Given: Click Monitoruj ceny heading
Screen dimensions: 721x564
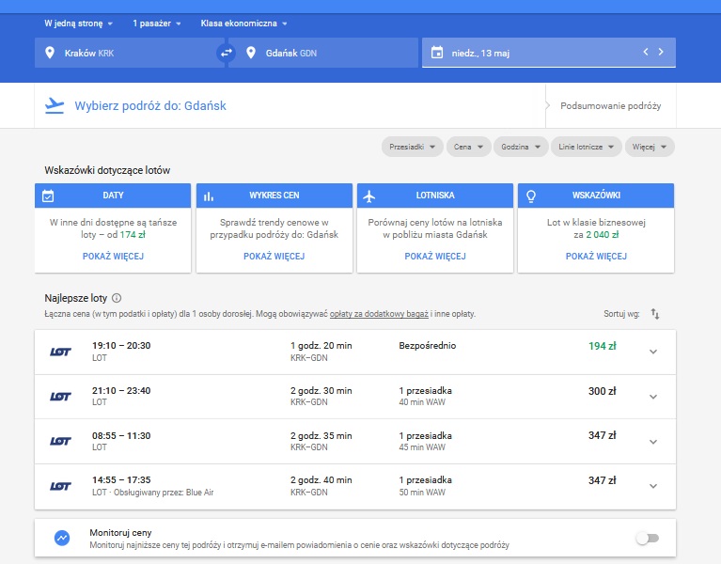Looking at the screenshot, I should (x=120, y=533).
